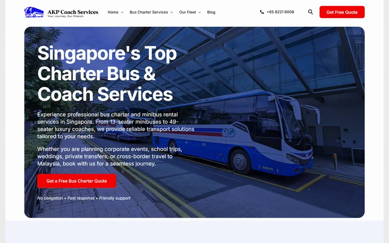This screenshot has width=389, height=243.
Task: Open the Home nav item
Action: coord(113,12)
